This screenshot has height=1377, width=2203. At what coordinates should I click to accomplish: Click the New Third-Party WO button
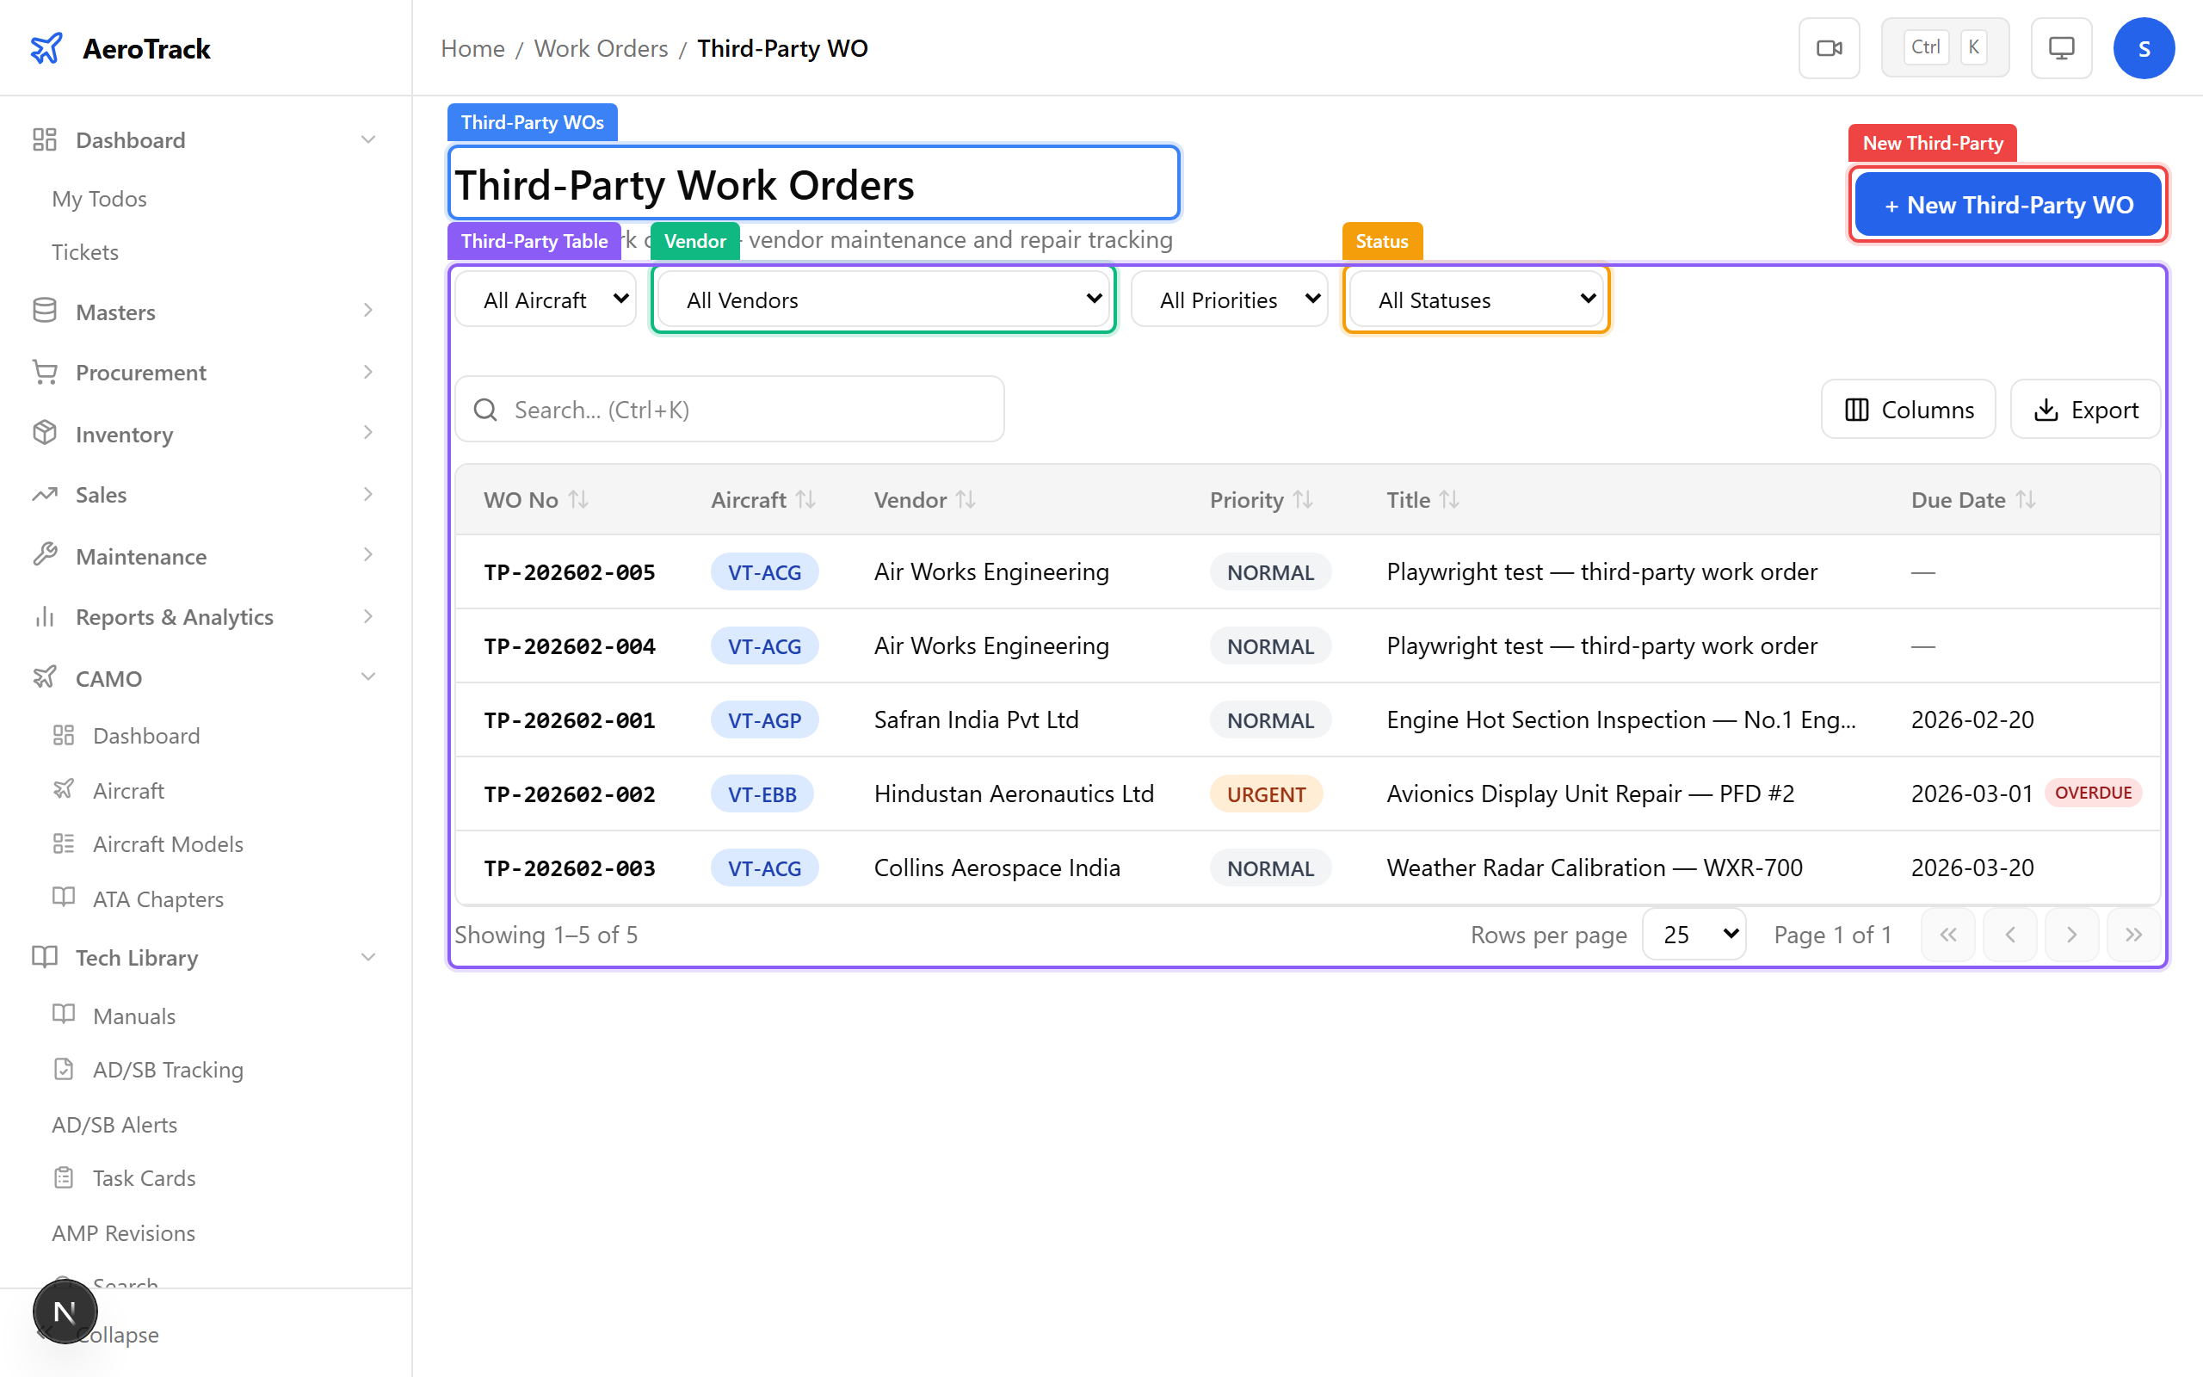pos(2009,204)
